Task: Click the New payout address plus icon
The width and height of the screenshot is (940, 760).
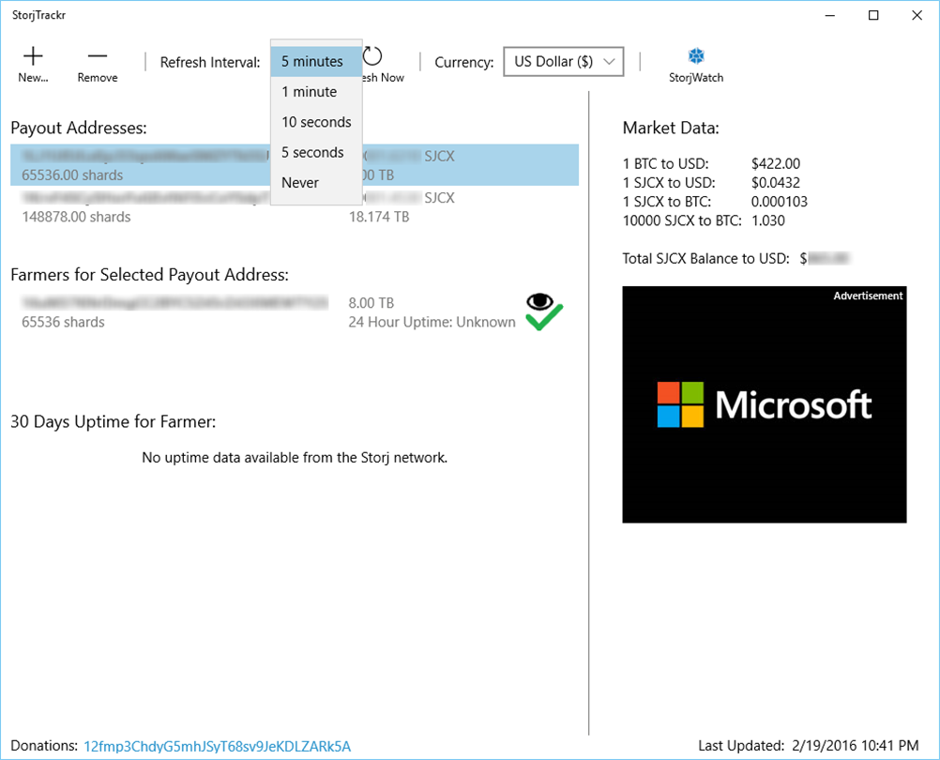Action: 33,56
